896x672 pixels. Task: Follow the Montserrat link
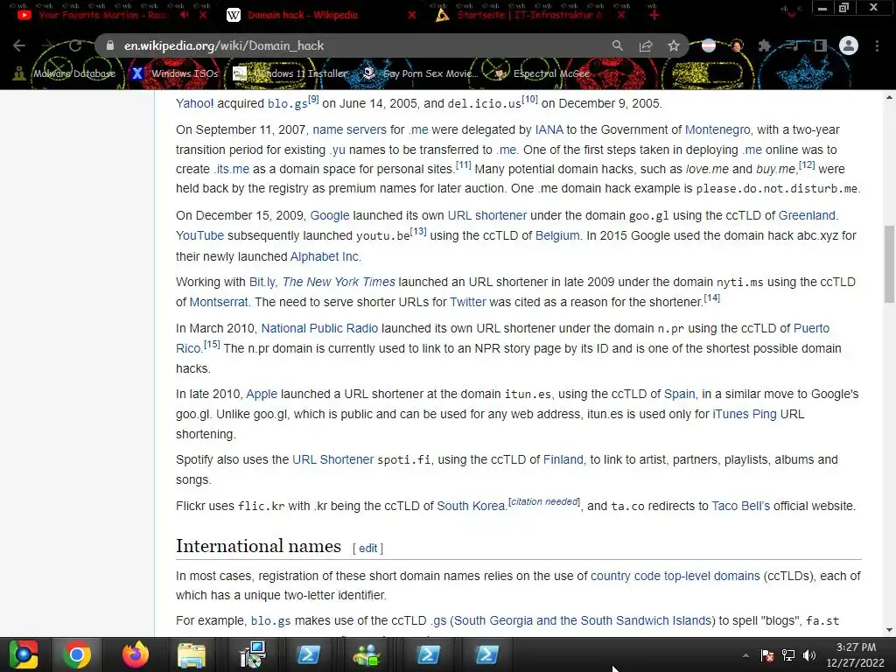click(x=218, y=302)
